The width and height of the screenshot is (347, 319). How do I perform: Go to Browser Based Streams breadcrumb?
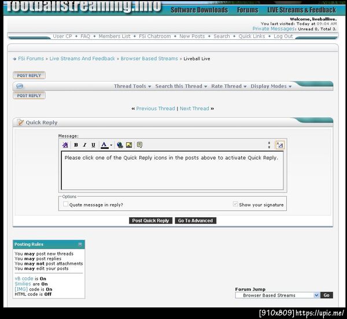pos(149,58)
